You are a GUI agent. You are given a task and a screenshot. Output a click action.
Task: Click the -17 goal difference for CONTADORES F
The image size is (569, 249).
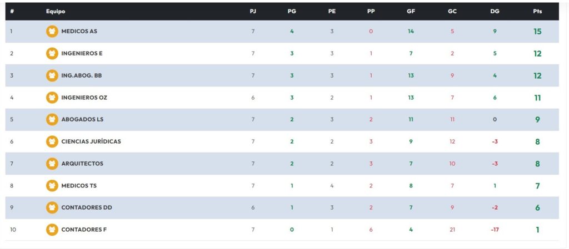495,230
